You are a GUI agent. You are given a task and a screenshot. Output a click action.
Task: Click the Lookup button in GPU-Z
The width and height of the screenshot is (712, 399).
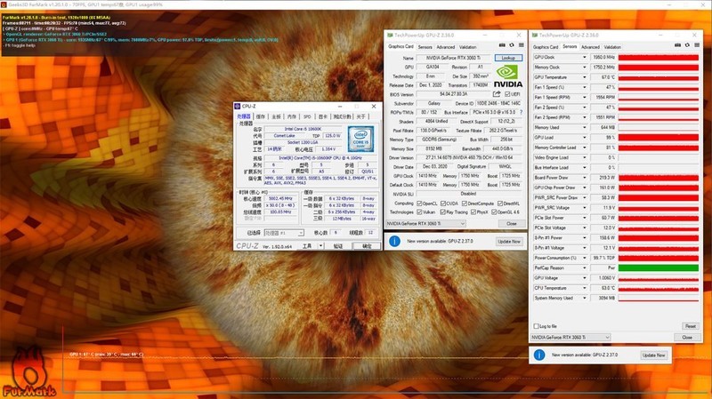507,57
